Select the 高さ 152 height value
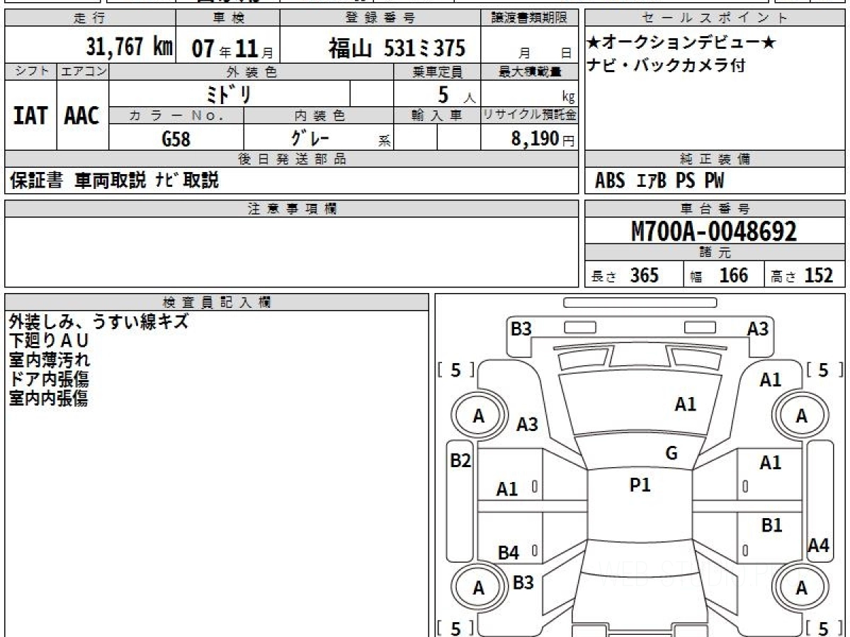The width and height of the screenshot is (850, 637). [x=802, y=275]
